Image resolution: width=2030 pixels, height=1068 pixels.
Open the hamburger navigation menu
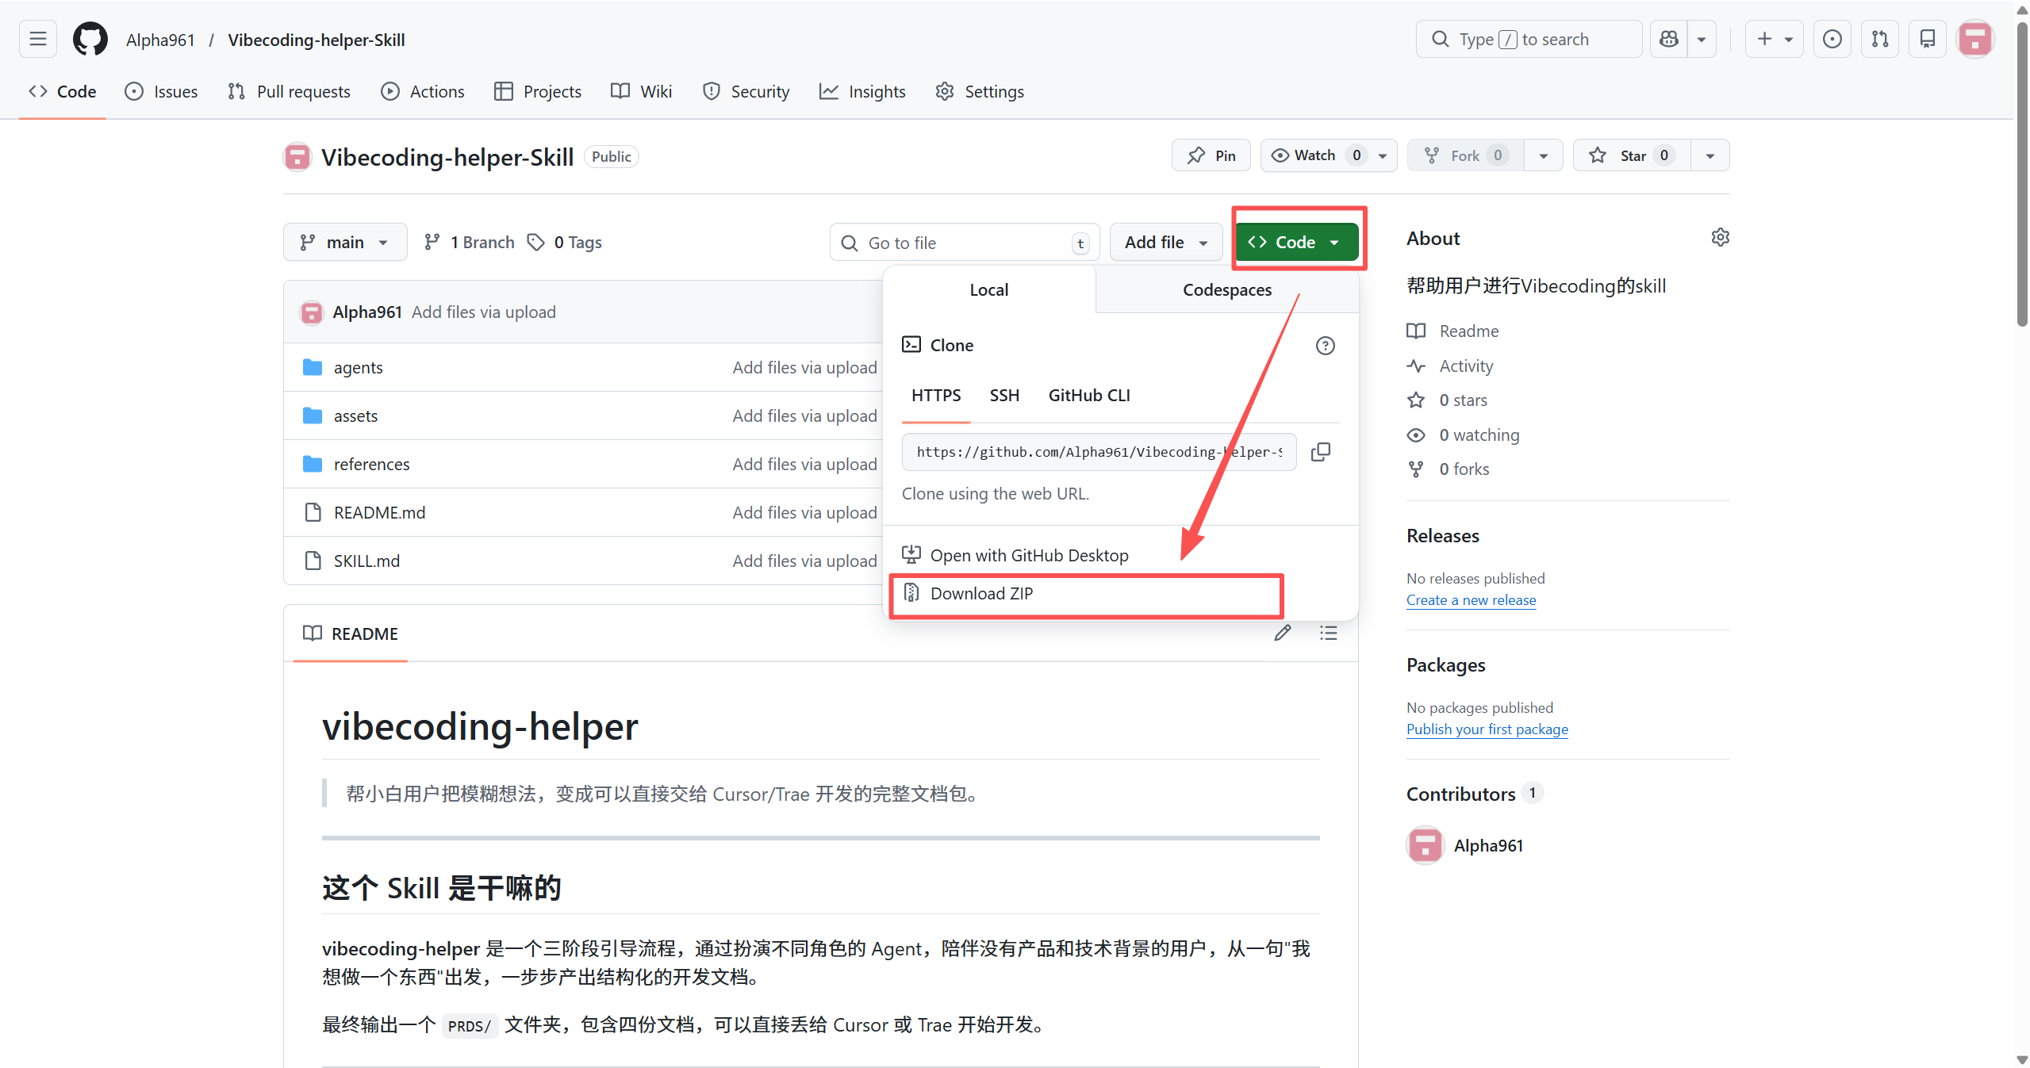[x=36, y=39]
